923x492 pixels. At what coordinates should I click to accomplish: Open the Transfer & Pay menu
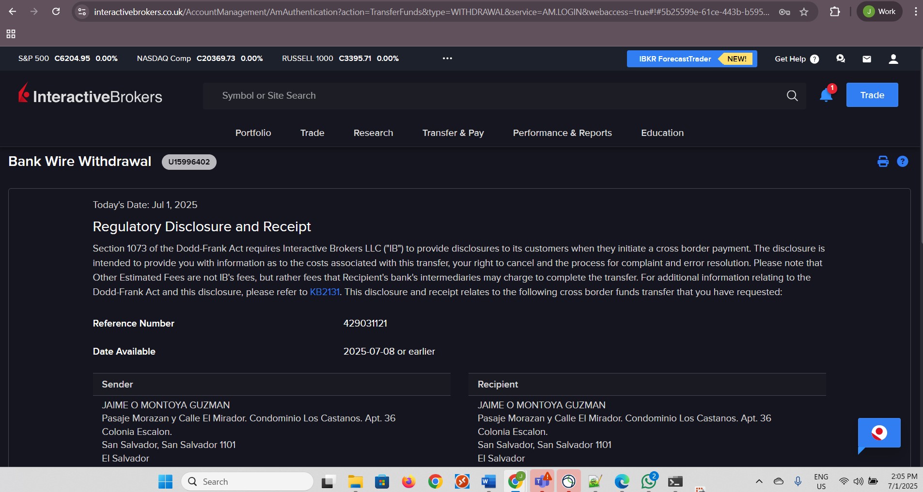coord(453,133)
